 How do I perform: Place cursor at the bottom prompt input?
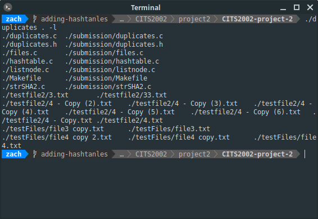coord(305,154)
